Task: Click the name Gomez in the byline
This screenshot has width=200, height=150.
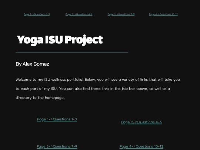Action: (41, 64)
